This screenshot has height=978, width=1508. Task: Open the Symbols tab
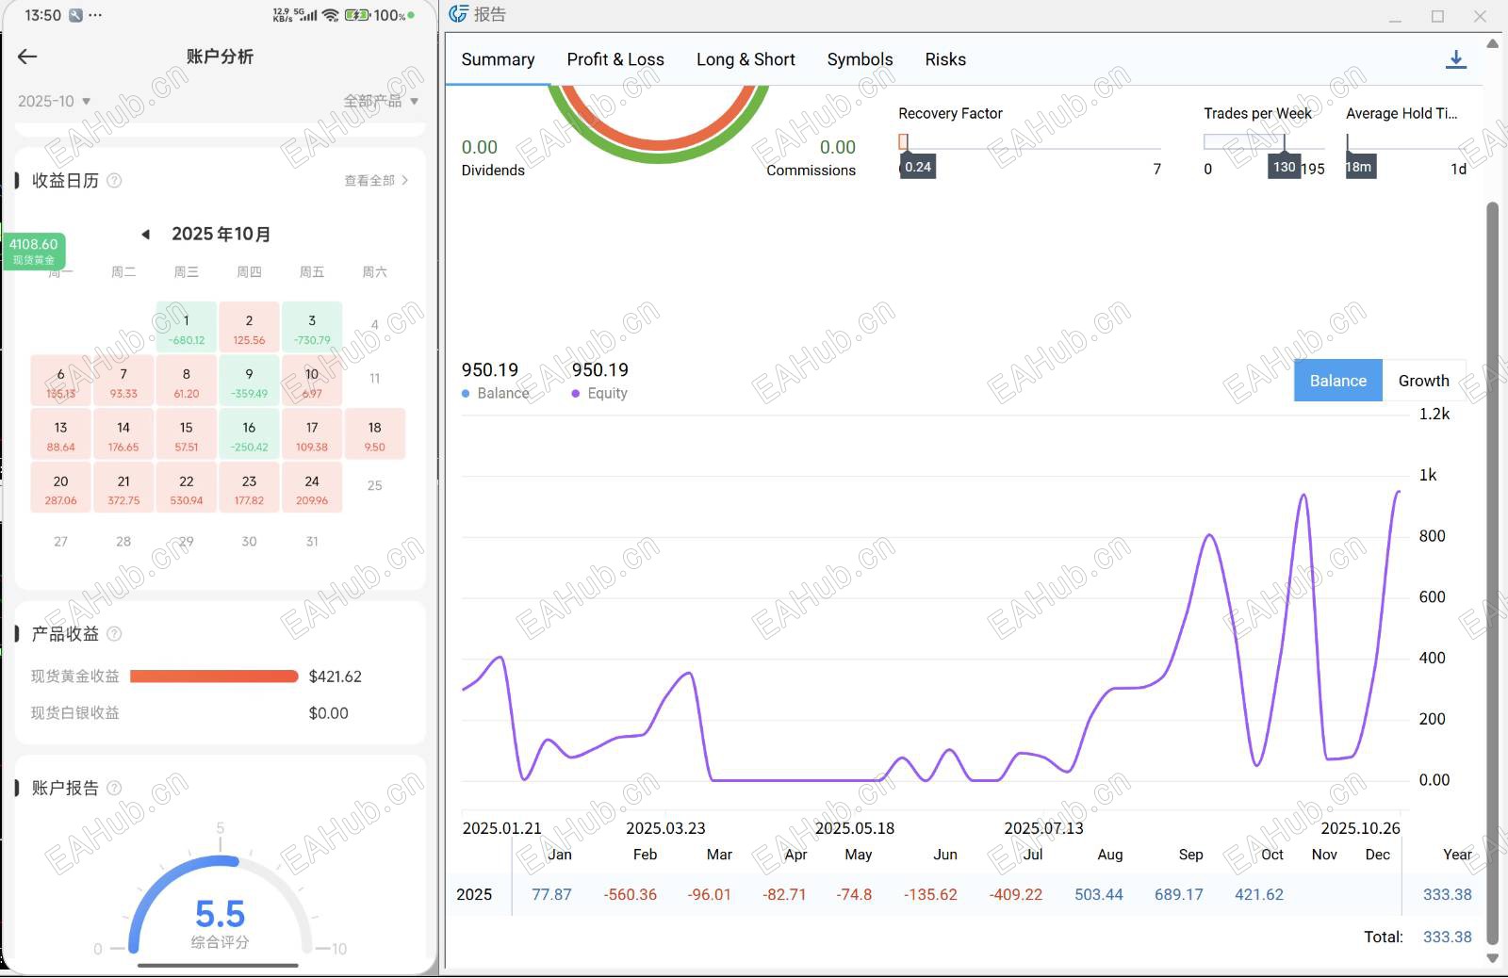coord(860,59)
